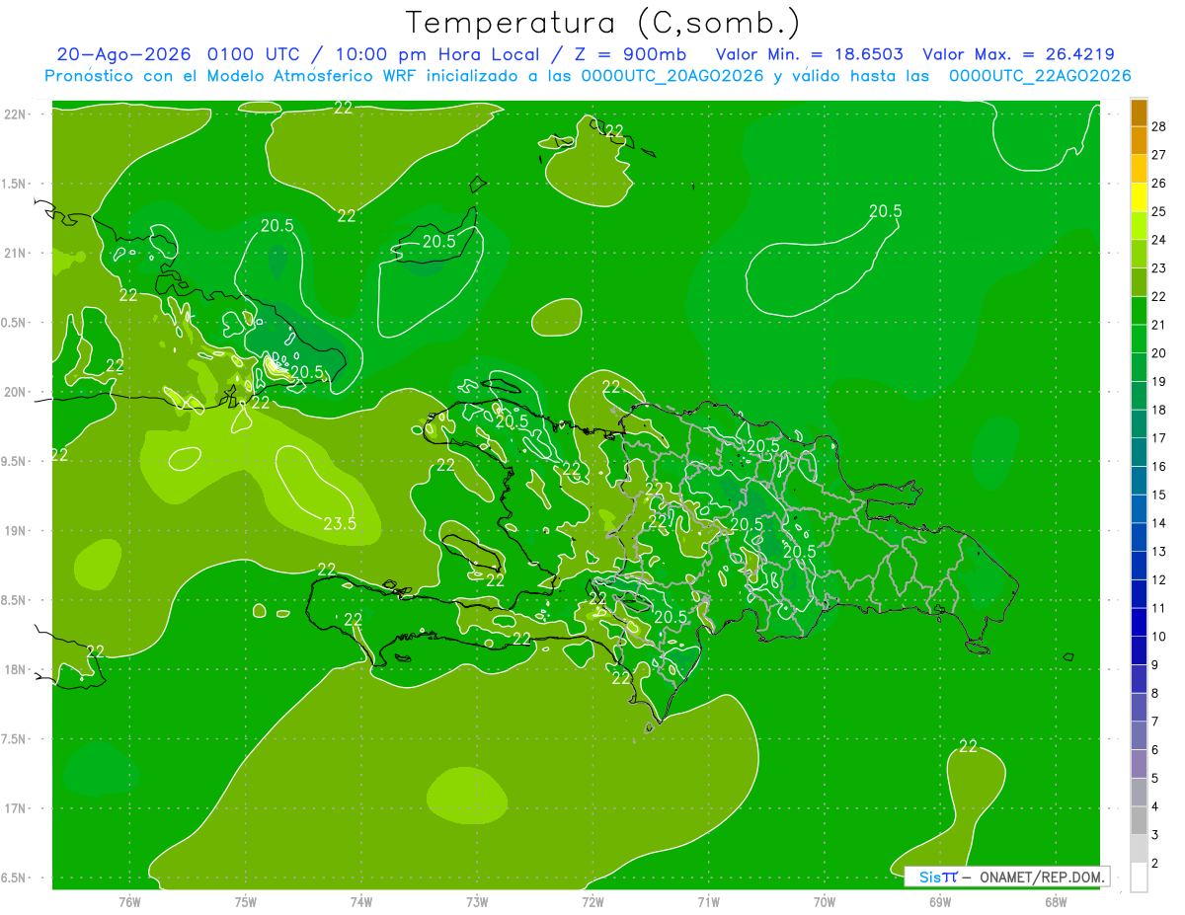The width and height of the screenshot is (1185, 915).
Task: Click the "27" value on the color scale
Action: pos(1159,155)
